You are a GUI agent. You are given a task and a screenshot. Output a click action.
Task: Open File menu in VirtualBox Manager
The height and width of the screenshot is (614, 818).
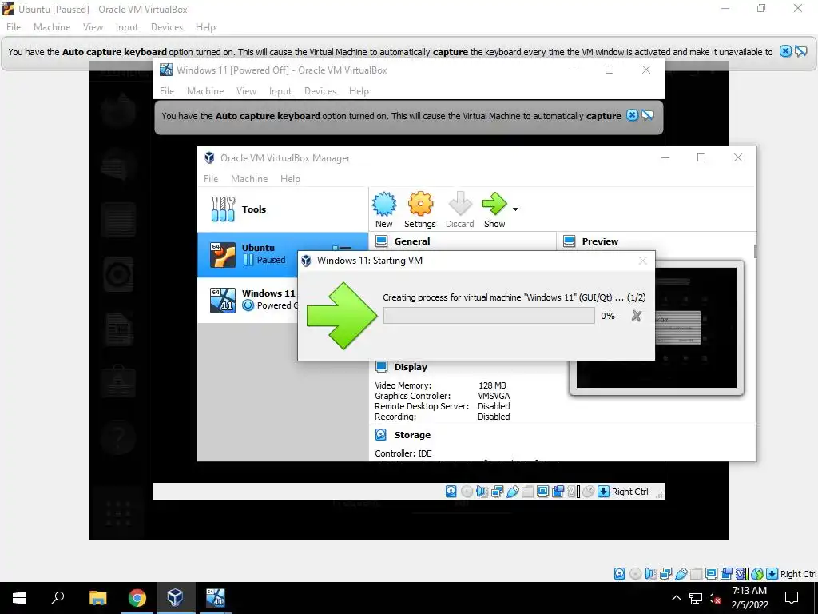(211, 179)
